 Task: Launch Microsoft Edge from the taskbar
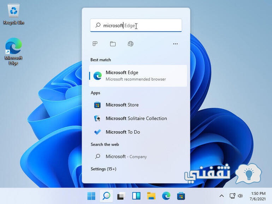pyautogui.click(x=166, y=196)
